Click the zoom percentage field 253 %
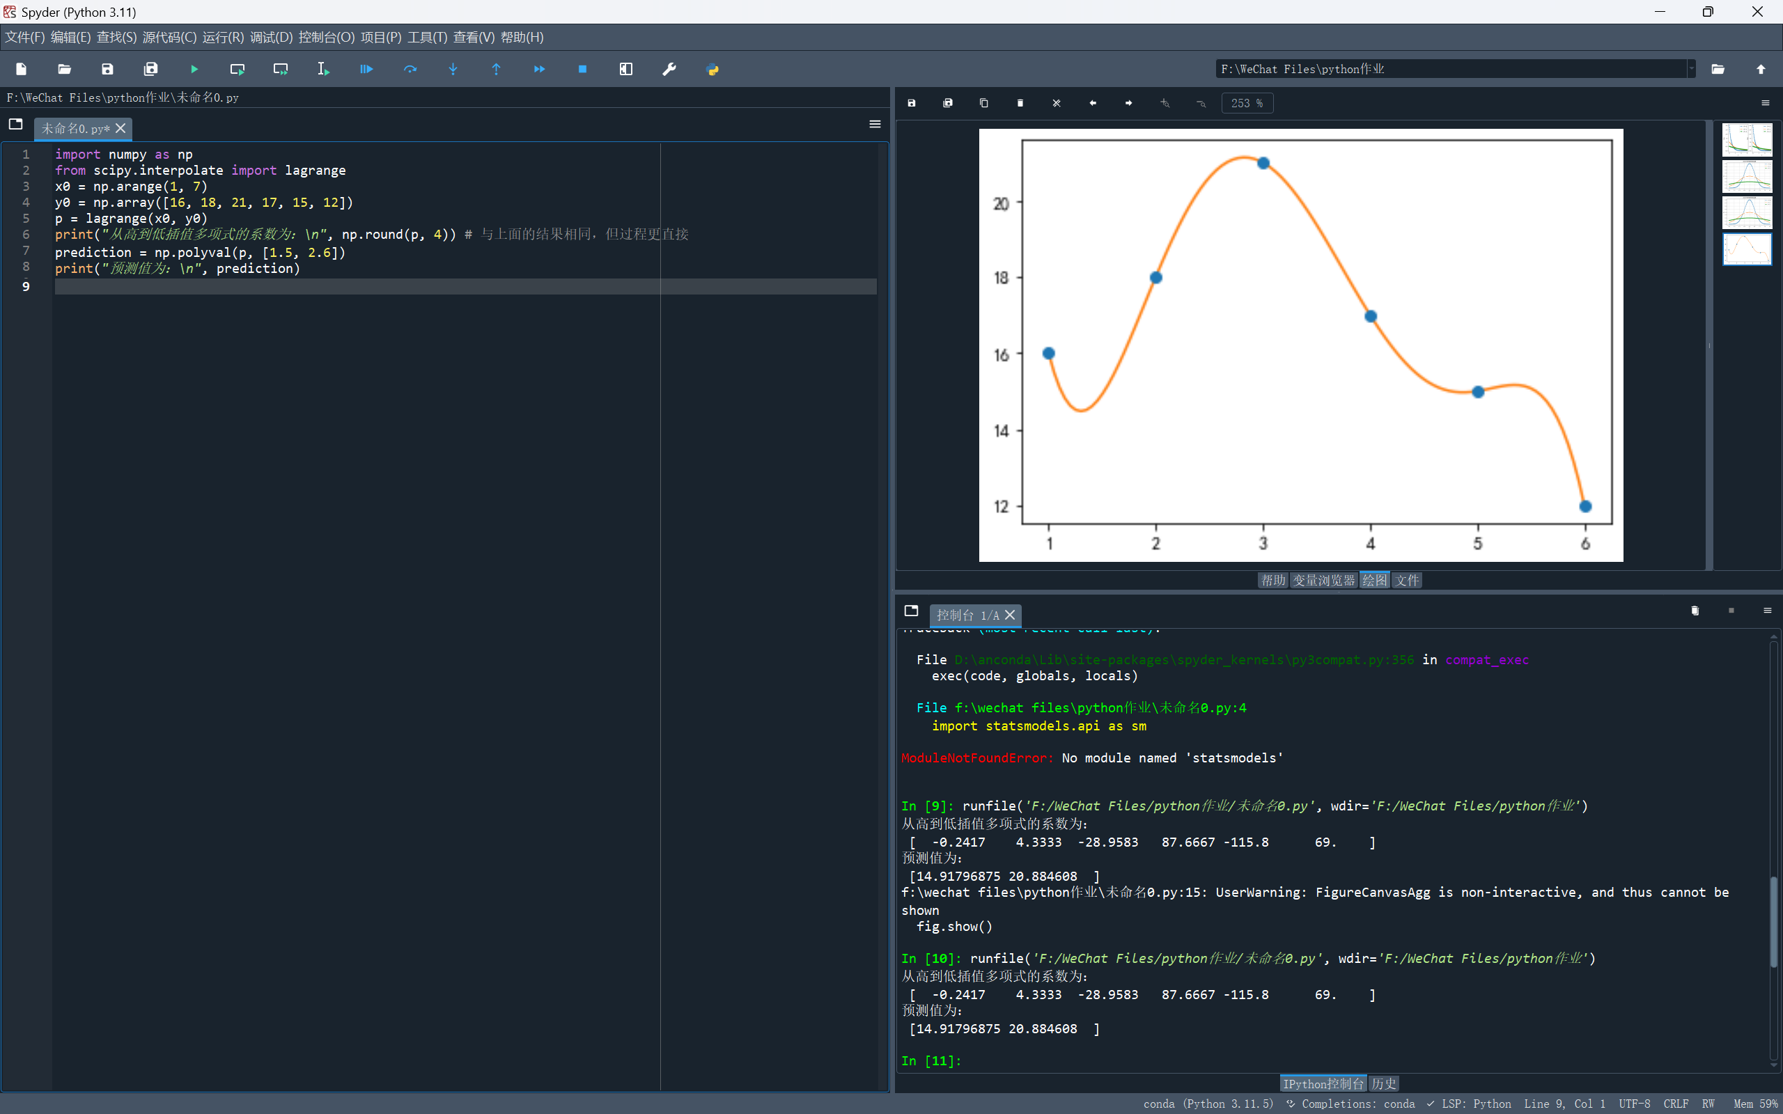The height and width of the screenshot is (1114, 1783). (1247, 103)
